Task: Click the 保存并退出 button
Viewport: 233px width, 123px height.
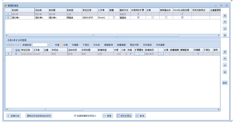Action: click(124, 116)
